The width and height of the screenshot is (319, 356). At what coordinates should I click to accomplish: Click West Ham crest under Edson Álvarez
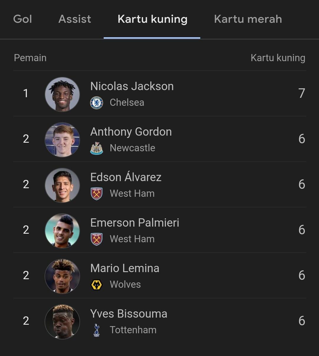coord(97,194)
